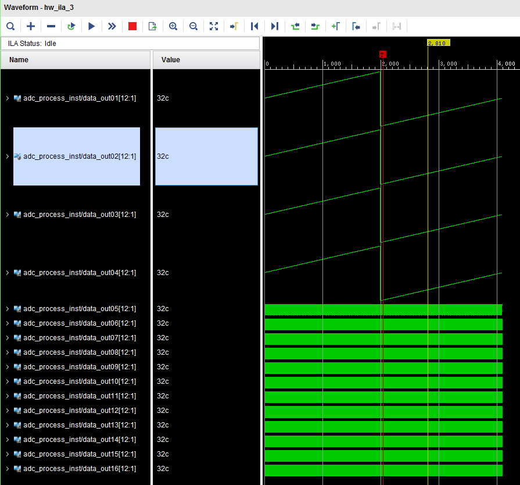Image resolution: width=520 pixels, height=485 pixels.
Task: Click the Name column header
Action: (x=76, y=60)
